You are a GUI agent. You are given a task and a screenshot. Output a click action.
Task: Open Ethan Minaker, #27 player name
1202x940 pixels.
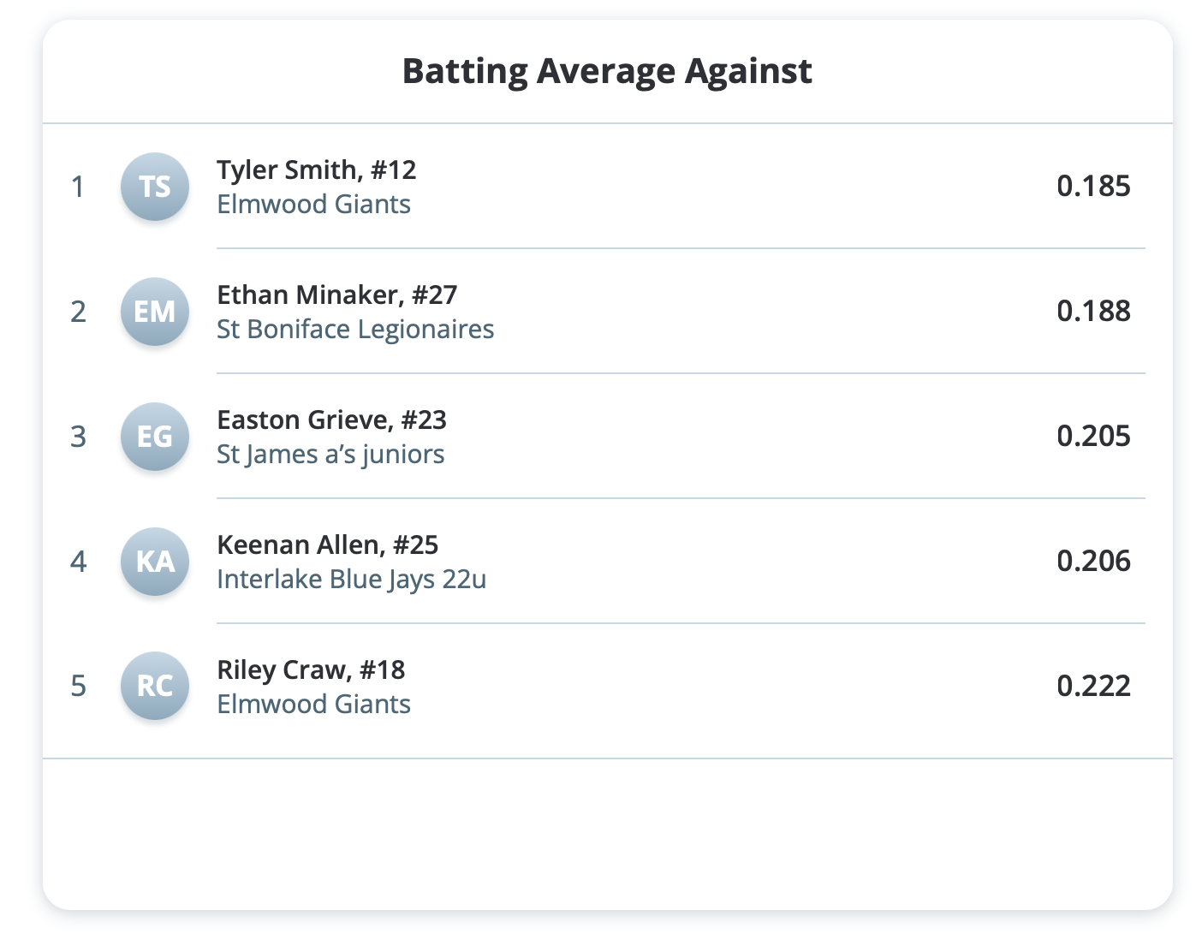pos(336,294)
